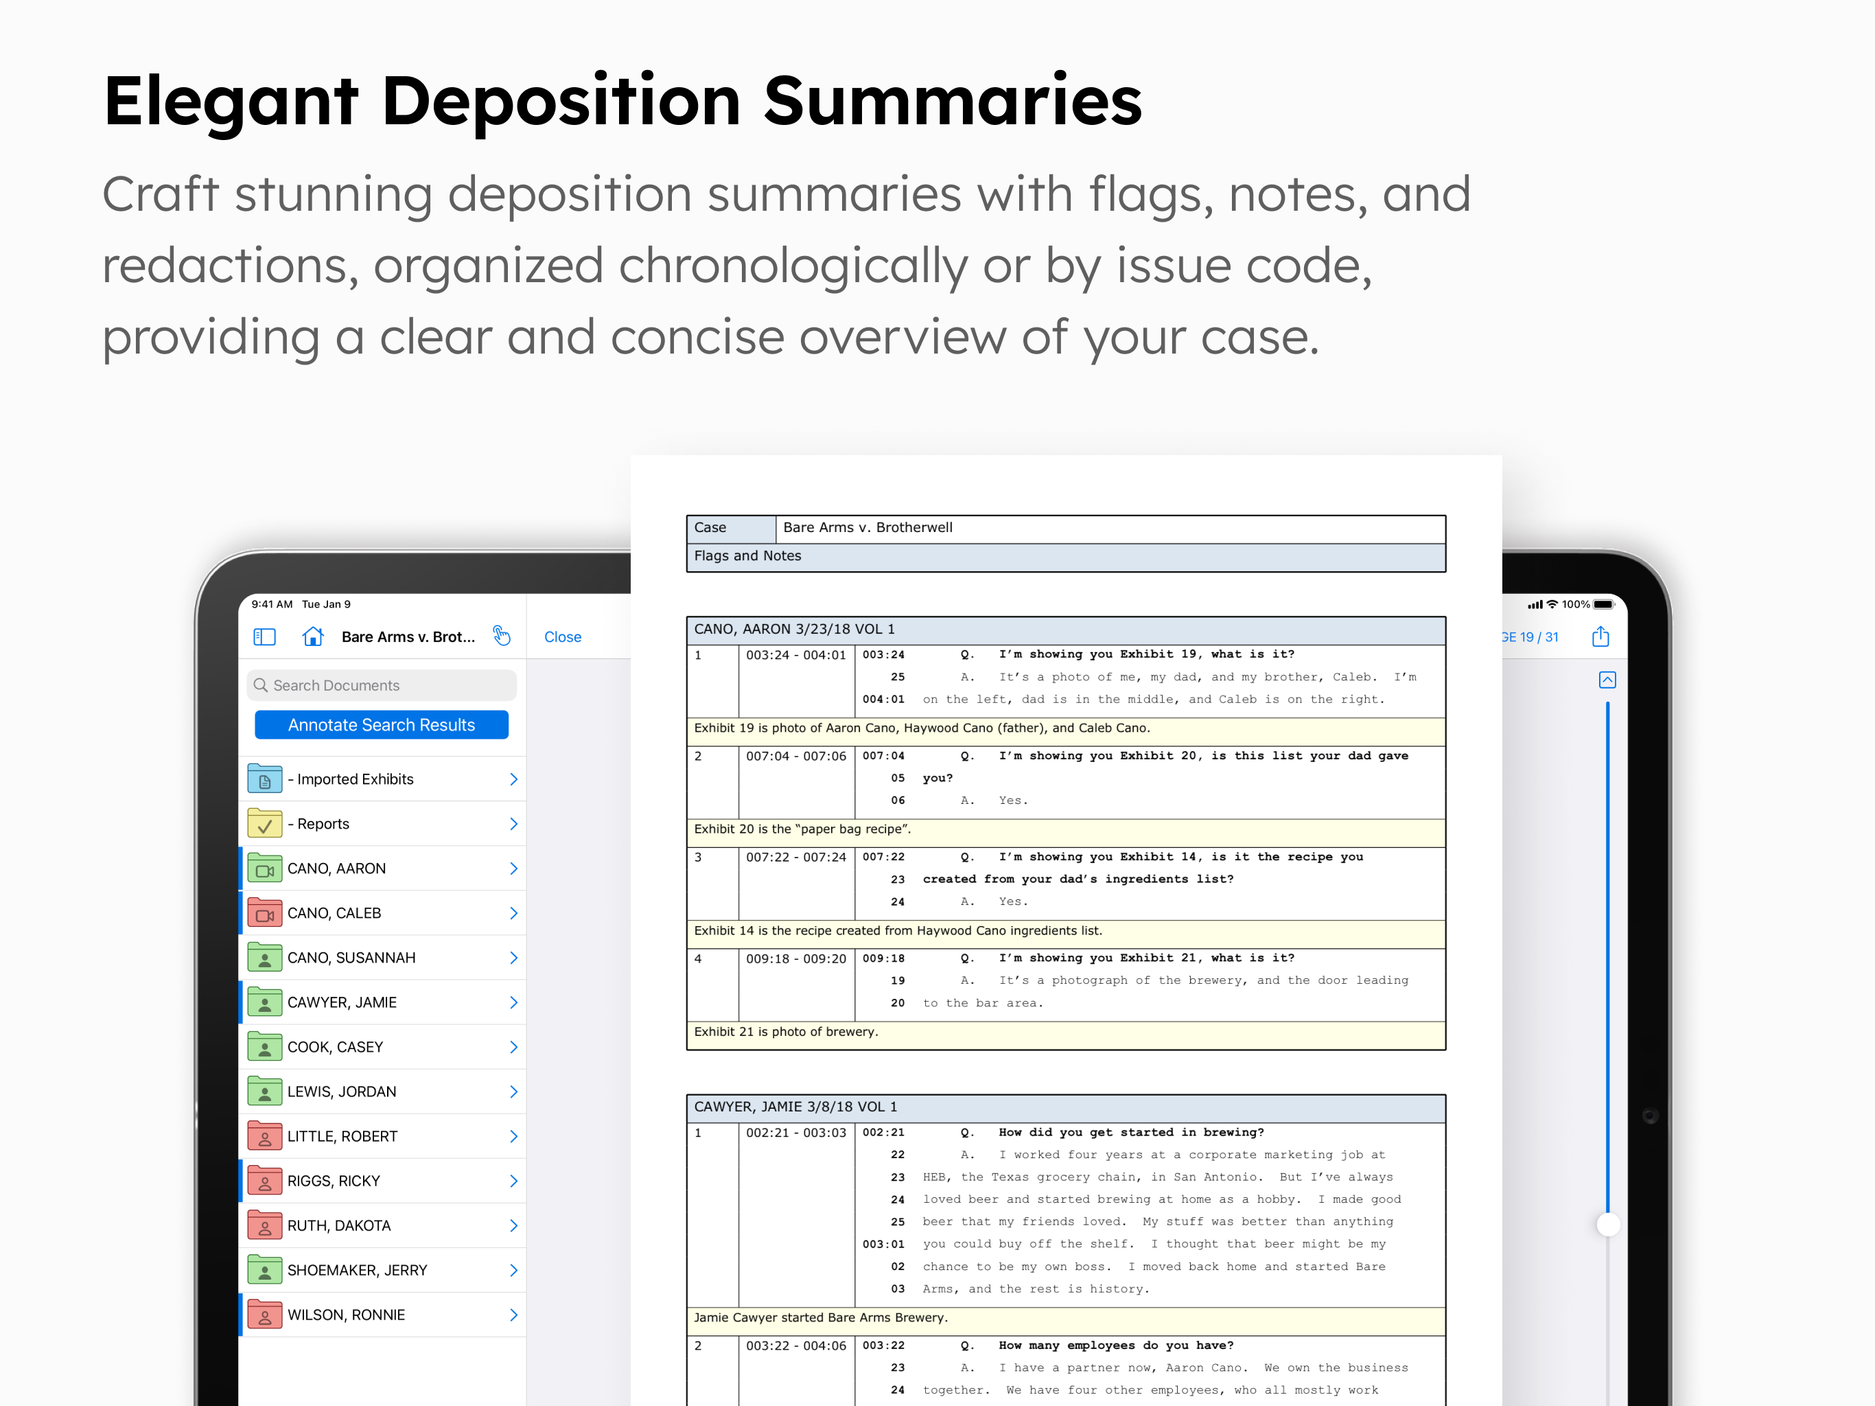Open the Imported Exhibits document icon
This screenshot has width=1875, height=1406.
266,779
